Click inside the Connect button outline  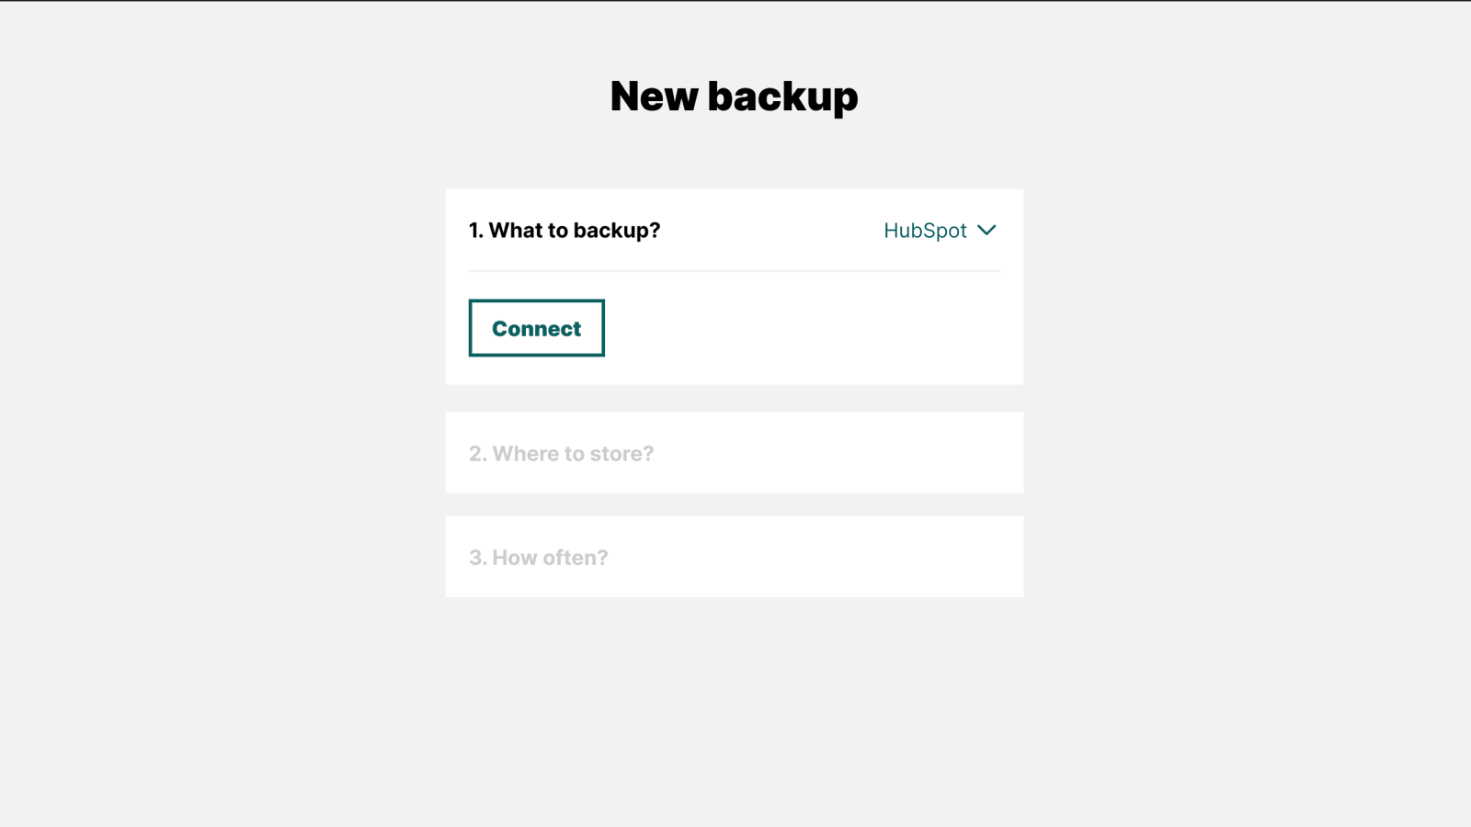click(x=536, y=327)
